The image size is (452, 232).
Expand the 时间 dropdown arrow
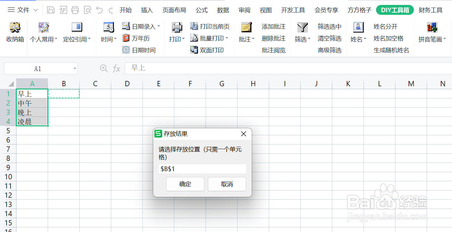(x=115, y=39)
